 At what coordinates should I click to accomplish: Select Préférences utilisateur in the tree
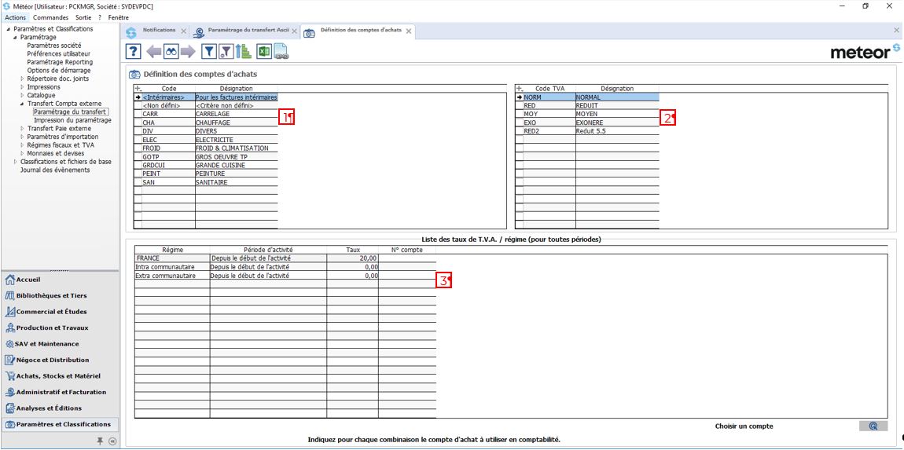[59, 53]
